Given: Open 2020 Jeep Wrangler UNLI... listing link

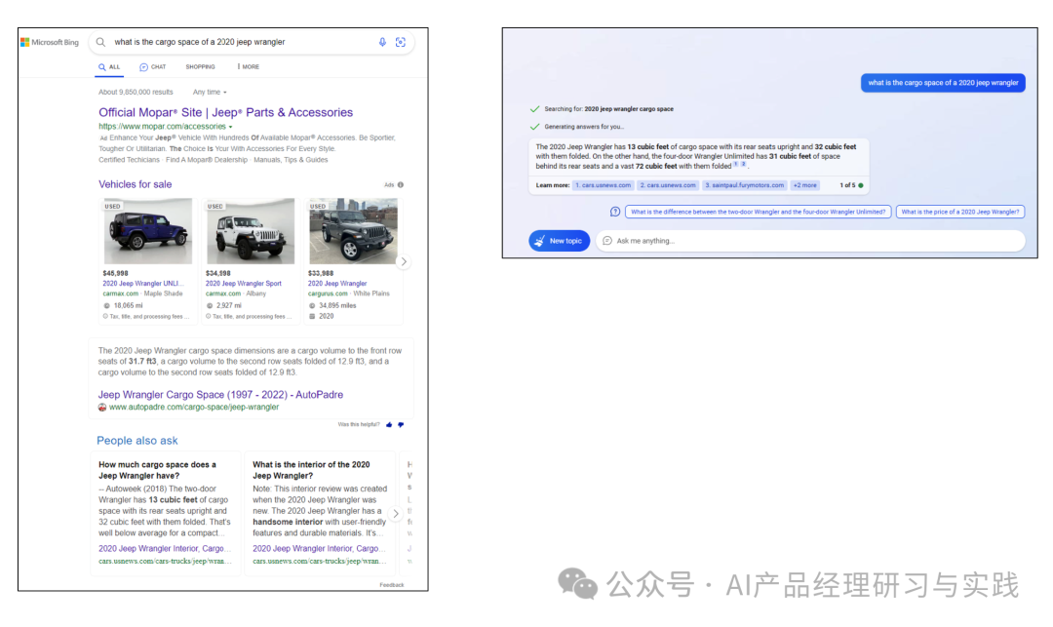Looking at the screenshot, I should 142,284.
